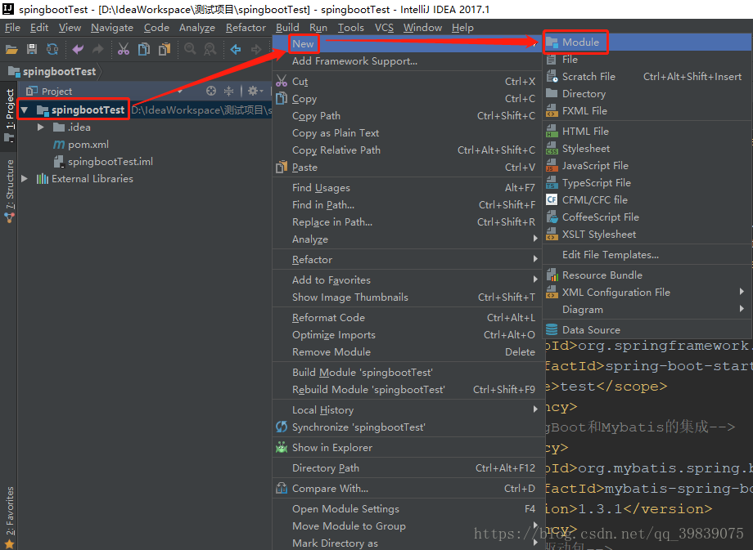Click the Redo arrow toolbar icon
753x550 pixels.
click(x=98, y=49)
